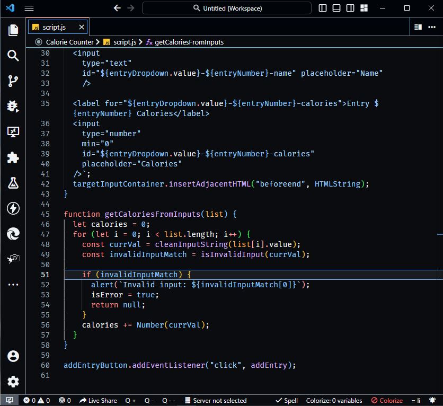Toggle the Spell checker status item

pos(287,400)
